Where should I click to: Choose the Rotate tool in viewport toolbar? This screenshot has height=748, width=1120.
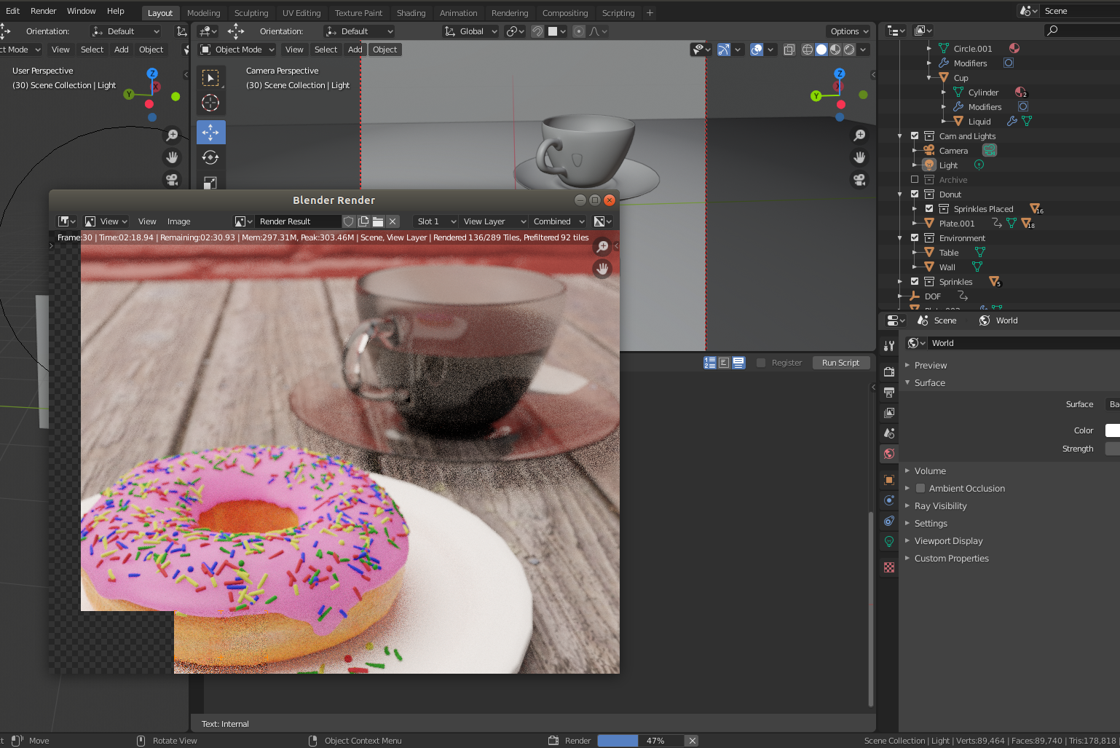[x=210, y=157]
